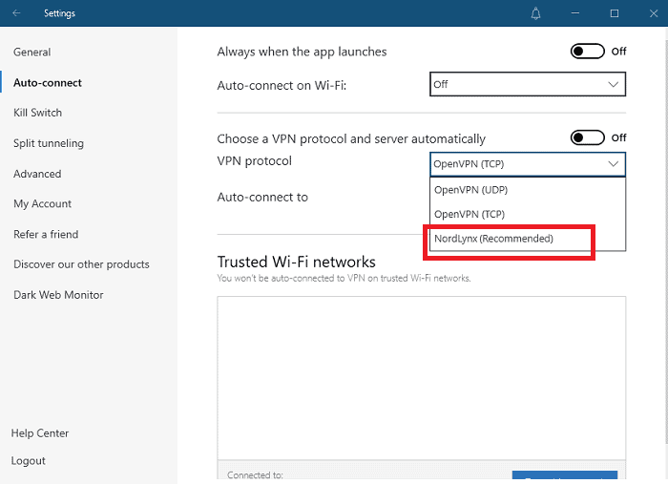
Task: Open the Auto-connect on Wi-Fi dropdown
Action: (x=527, y=85)
